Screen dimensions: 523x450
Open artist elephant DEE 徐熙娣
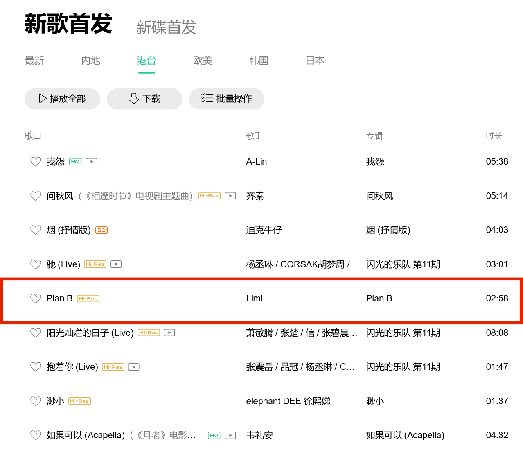click(x=288, y=401)
